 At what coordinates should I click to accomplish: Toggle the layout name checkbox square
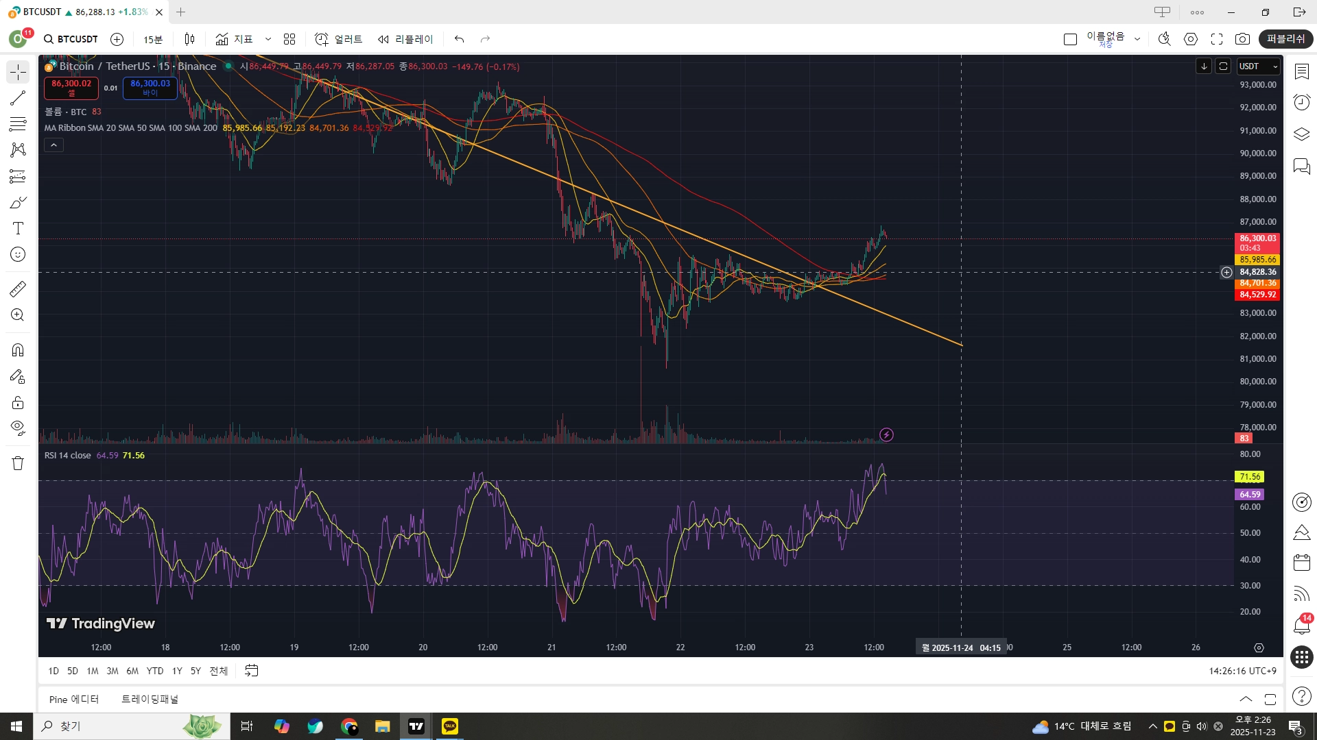1070,39
